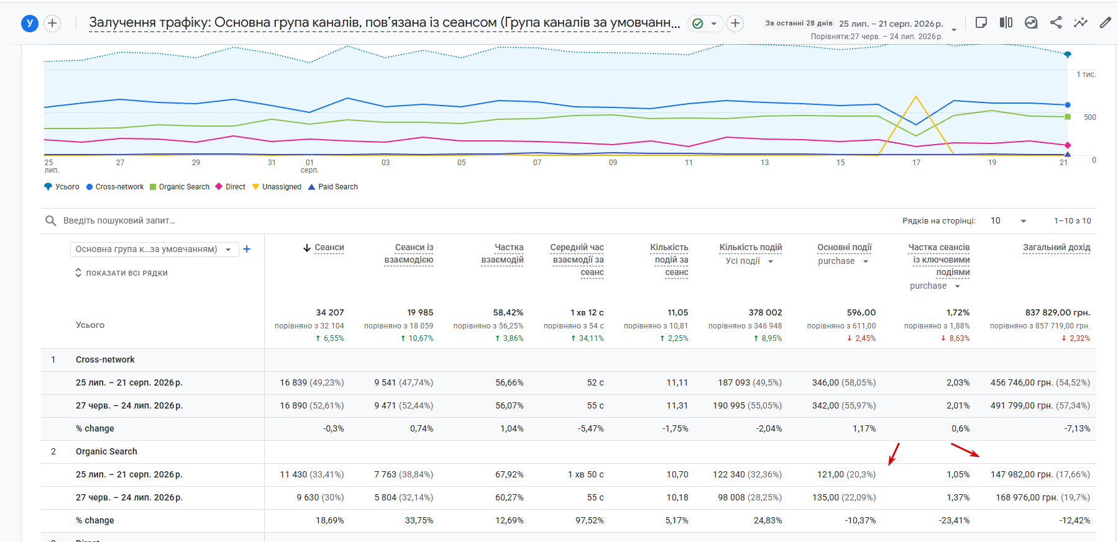Toggle Paid Search series in legend
The image size is (1118, 542).
(x=333, y=187)
